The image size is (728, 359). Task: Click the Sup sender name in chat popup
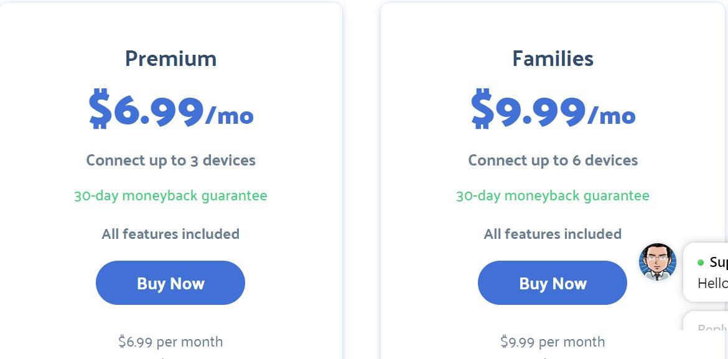click(718, 263)
